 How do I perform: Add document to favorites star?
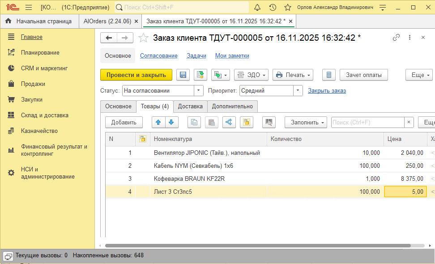[x=143, y=38]
